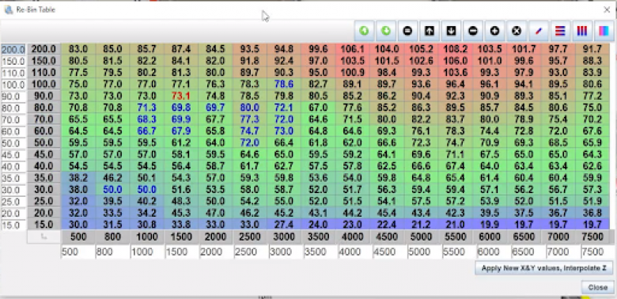
Task: Edit the X-axis input box showing 6000
Action: coord(494,252)
